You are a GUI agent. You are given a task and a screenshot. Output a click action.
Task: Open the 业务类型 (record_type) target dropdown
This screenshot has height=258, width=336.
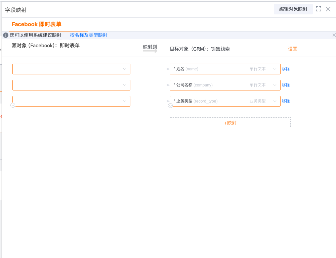(225, 101)
